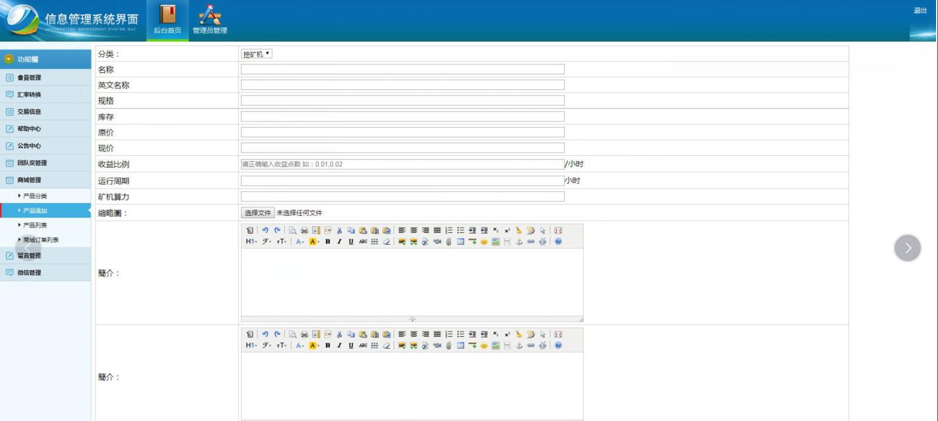The height and width of the screenshot is (421, 938).
Task: Click the round next arrow button
Action: [908, 248]
